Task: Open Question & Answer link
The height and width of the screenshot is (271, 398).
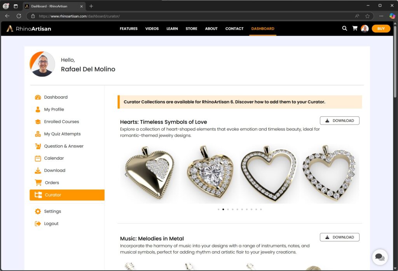Action: [x=64, y=146]
